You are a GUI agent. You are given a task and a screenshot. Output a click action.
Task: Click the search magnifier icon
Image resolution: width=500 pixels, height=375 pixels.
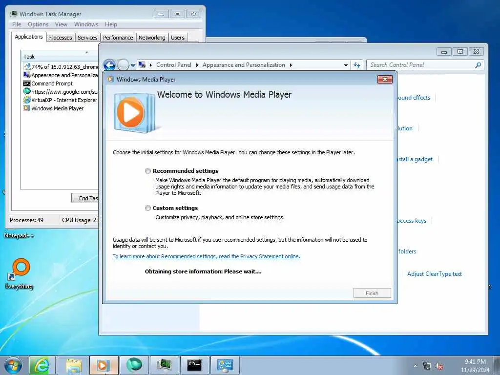pos(478,65)
